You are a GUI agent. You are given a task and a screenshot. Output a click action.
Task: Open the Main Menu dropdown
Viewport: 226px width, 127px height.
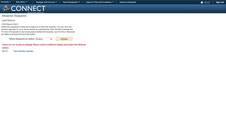[22, 2]
